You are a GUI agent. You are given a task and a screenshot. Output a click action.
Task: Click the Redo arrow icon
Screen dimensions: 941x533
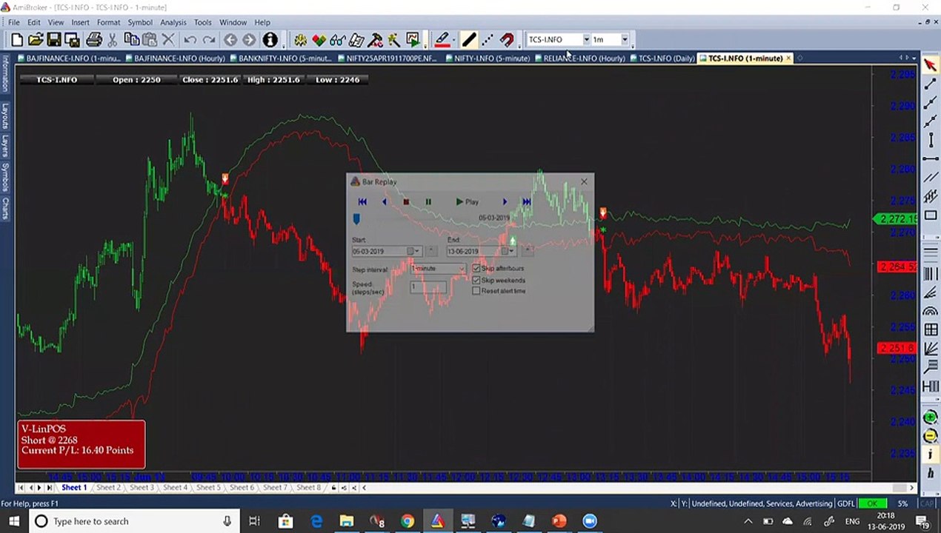pos(209,39)
